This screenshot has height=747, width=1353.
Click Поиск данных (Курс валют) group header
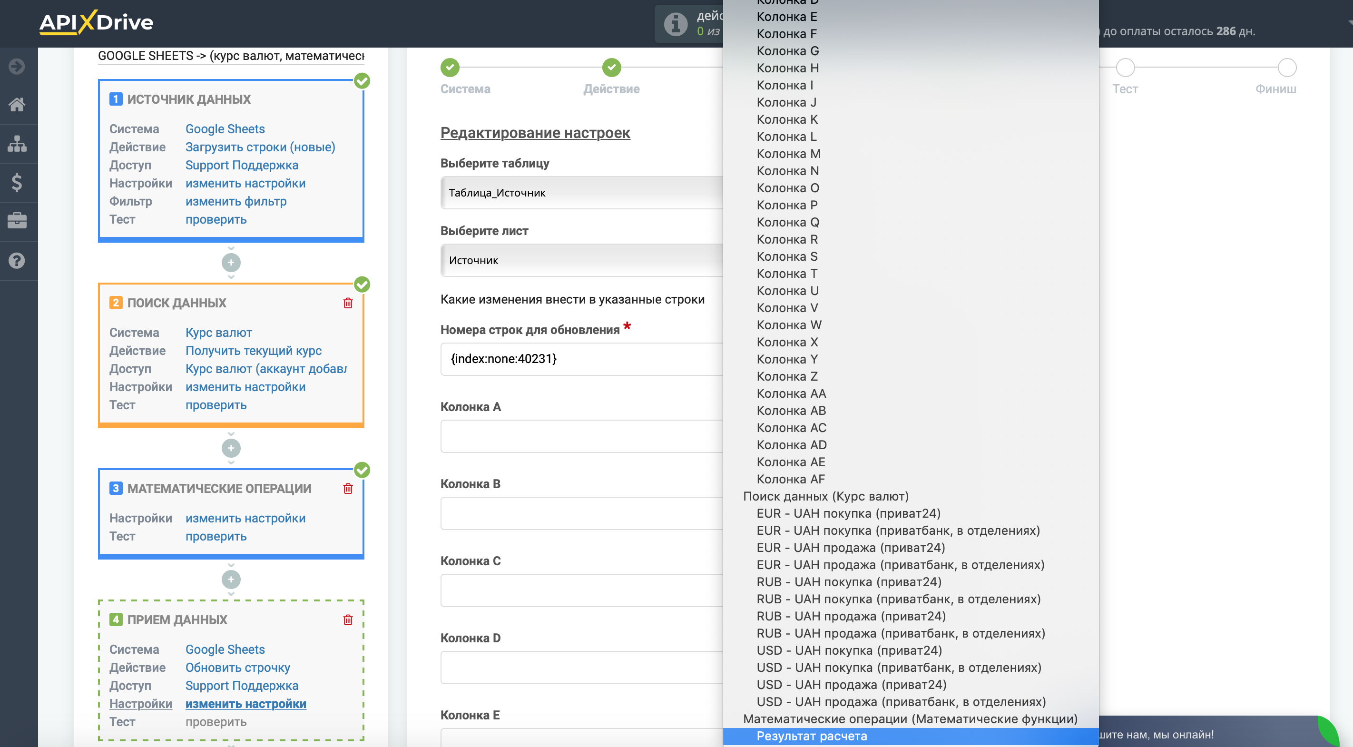point(825,496)
